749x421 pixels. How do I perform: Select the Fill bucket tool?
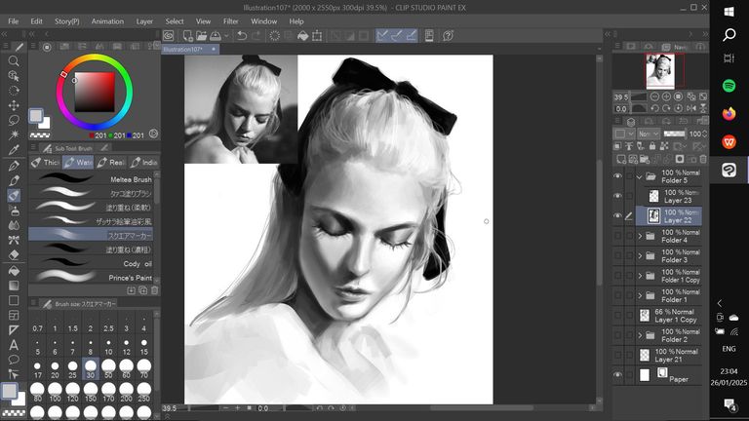(14, 271)
